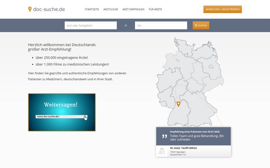Click the orange map pin on Germany map
This screenshot has width=270, height=168.
click(x=178, y=104)
